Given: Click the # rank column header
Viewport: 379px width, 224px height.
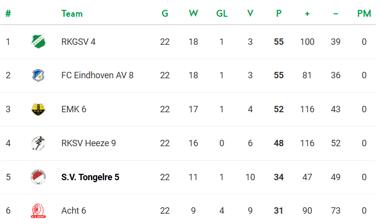Looking at the screenshot, I should coord(8,14).
